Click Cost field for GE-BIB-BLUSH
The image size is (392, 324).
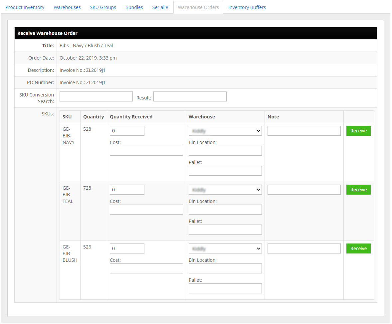146,269
